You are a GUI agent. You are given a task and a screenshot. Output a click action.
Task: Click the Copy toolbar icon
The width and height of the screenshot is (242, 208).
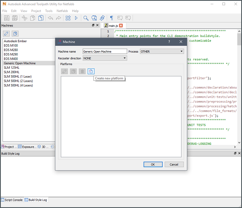click(x=33, y=18)
